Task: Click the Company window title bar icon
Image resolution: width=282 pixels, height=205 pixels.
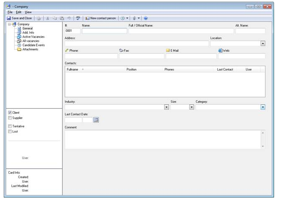Action: pos(8,6)
